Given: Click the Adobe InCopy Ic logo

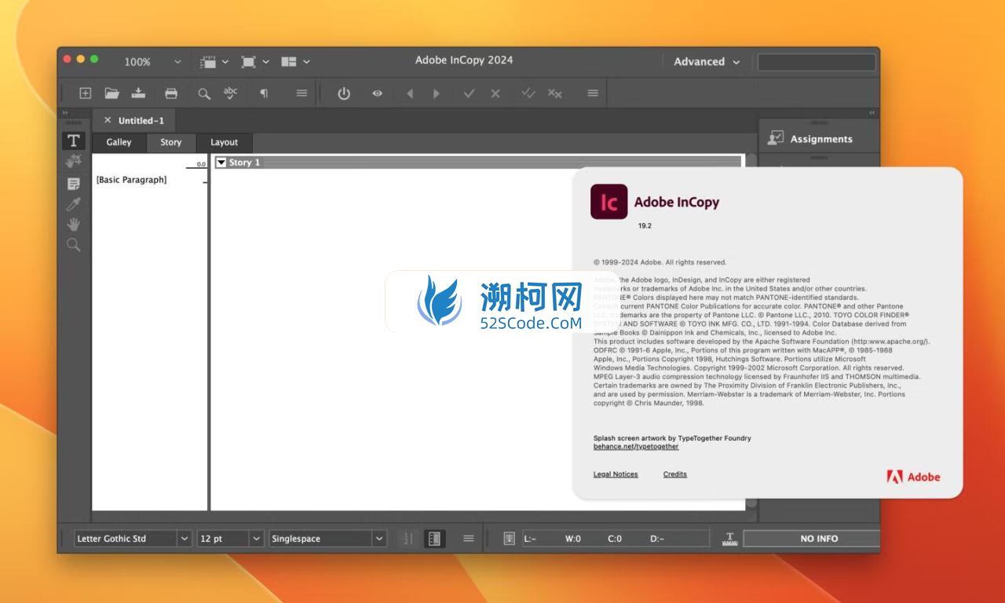Looking at the screenshot, I should 609,202.
